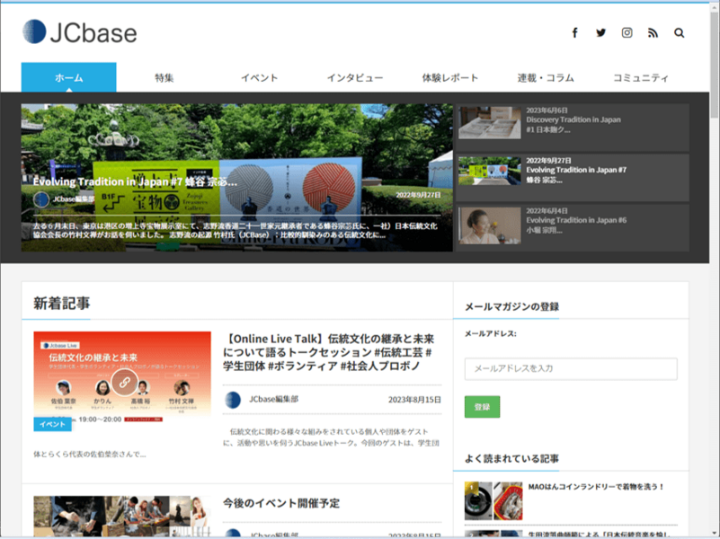The width and height of the screenshot is (720, 539).
Task: Open the Facebook icon in header
Action: click(575, 33)
